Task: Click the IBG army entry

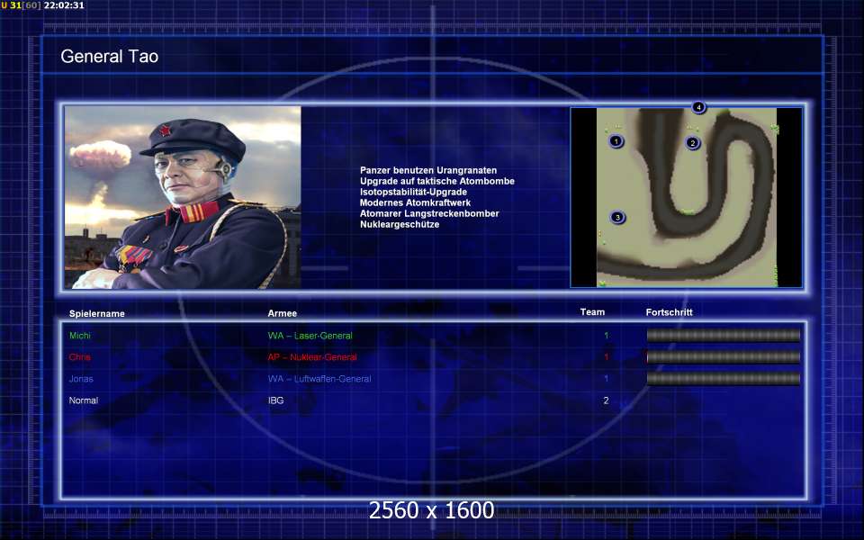Action: 275,400
